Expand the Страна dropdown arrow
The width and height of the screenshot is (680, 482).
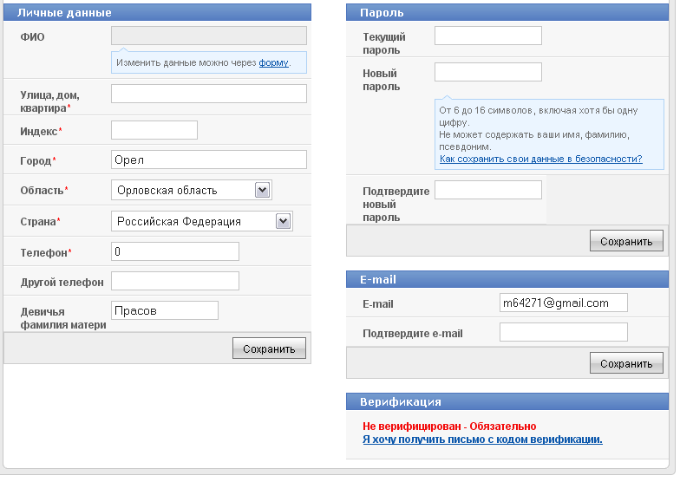(283, 221)
